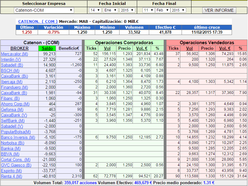Open the start date year dropdown
Screen dimensions: 248x186
[127, 10]
